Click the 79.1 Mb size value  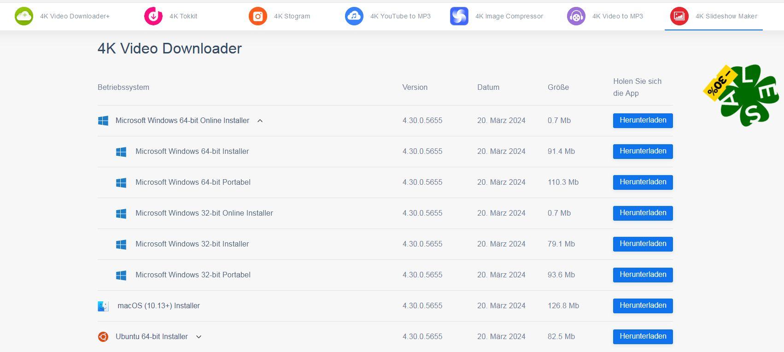pos(561,244)
